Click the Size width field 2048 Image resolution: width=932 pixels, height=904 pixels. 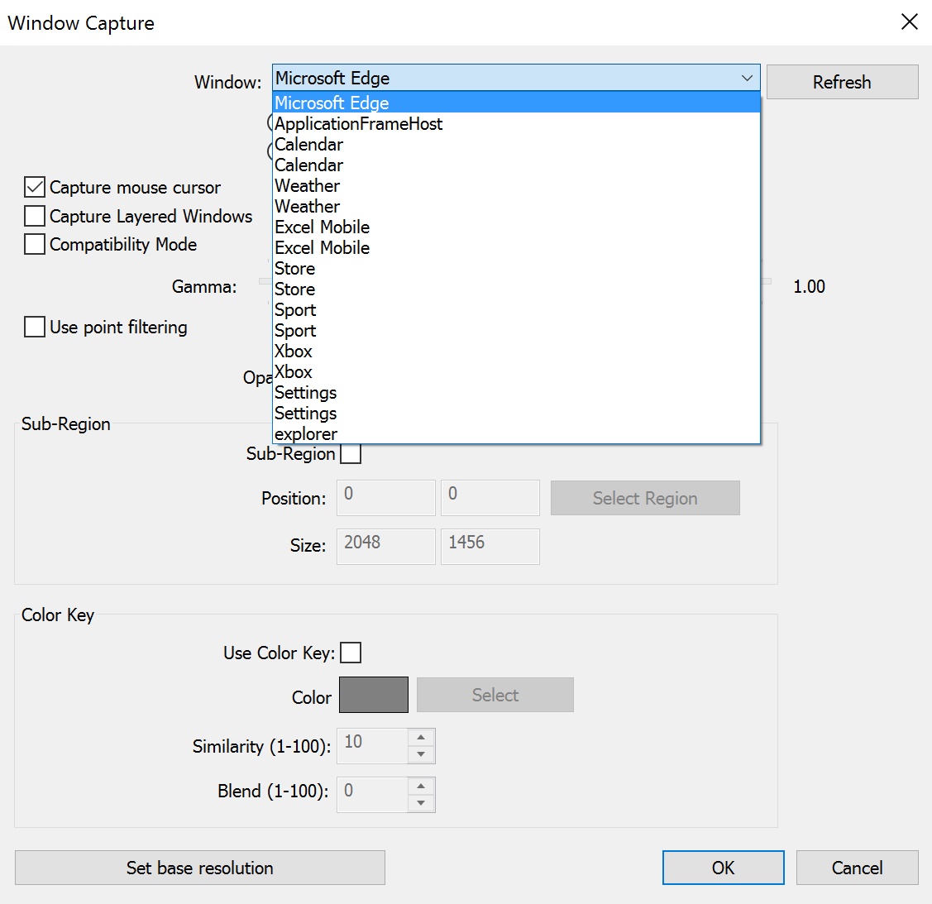386,546
